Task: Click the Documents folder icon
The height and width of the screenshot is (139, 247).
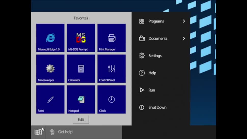Action: [142, 38]
